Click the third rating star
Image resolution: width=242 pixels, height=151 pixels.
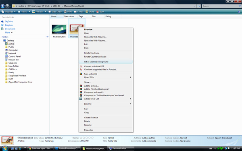(87, 138)
